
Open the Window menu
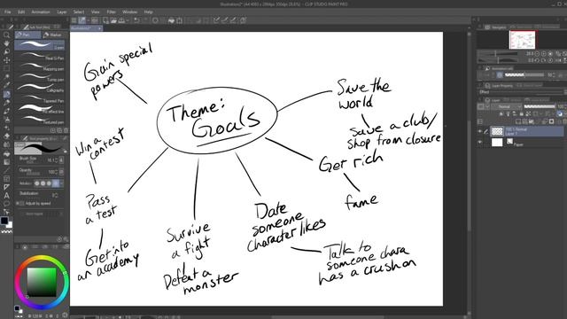pos(130,12)
